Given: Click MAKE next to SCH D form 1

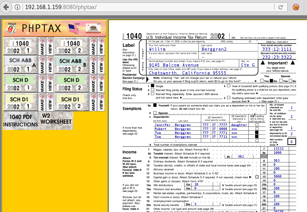Looking at the screenshot, I should [42, 84].
